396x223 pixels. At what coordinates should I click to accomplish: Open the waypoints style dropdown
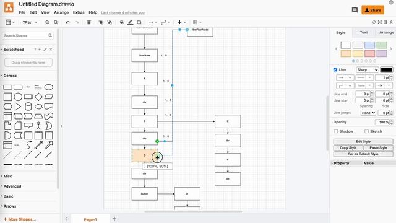(165, 22)
